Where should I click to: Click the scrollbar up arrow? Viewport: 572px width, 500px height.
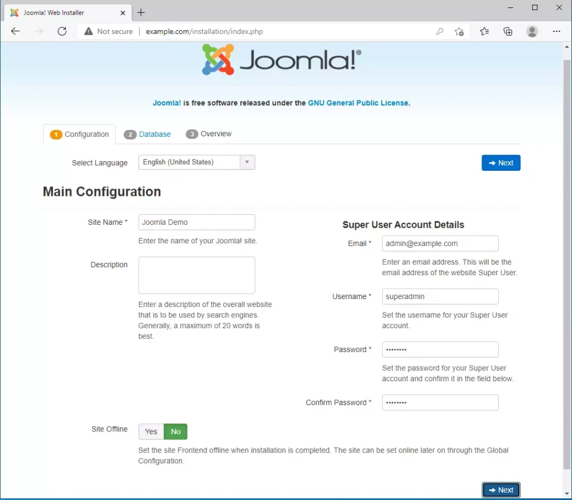566,47
